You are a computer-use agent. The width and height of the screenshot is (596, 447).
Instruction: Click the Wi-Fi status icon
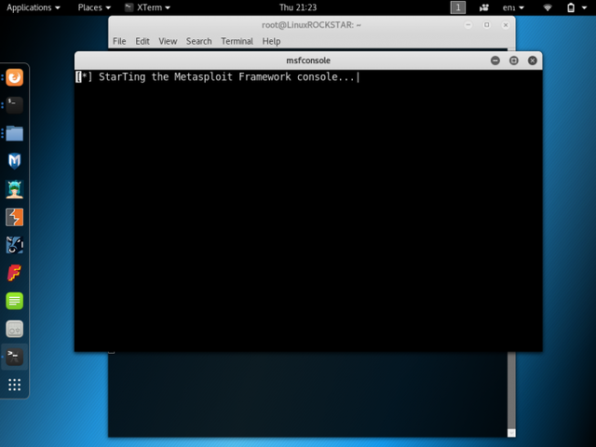point(548,7)
